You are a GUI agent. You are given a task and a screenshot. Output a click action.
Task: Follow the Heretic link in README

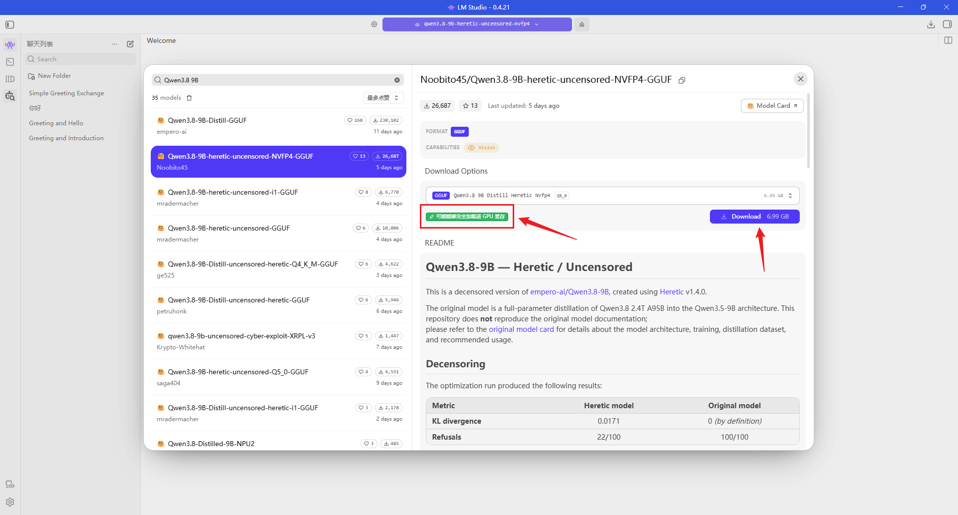671,292
